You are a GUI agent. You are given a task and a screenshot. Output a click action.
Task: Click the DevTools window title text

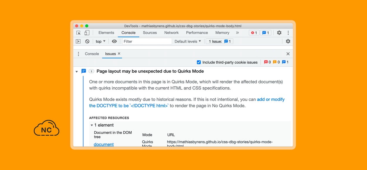[x=183, y=26]
